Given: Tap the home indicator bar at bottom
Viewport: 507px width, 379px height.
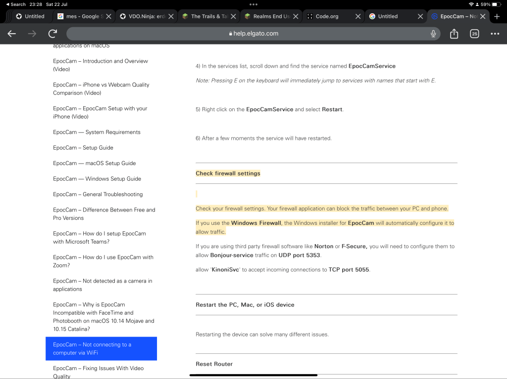Looking at the screenshot, I should 253,375.
